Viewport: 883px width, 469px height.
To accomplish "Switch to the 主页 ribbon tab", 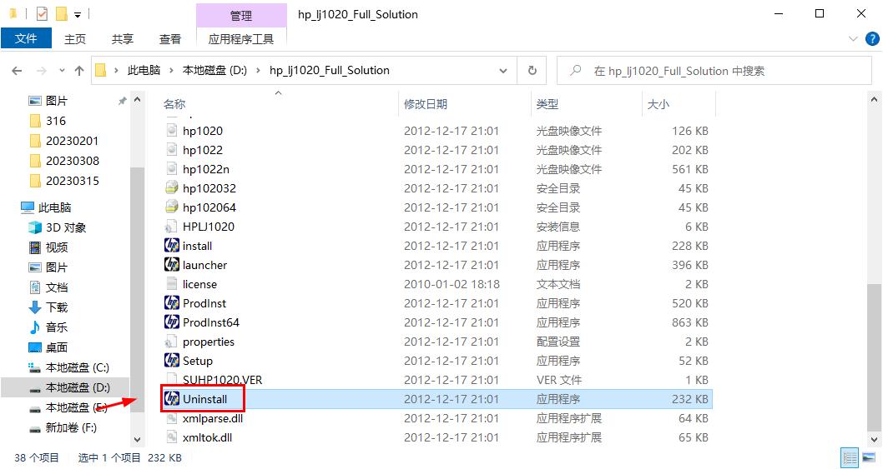I will [75, 39].
